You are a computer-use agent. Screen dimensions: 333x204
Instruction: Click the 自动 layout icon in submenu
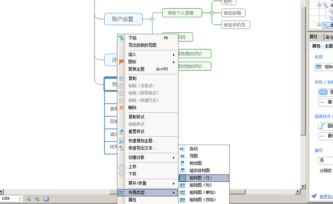182,149
